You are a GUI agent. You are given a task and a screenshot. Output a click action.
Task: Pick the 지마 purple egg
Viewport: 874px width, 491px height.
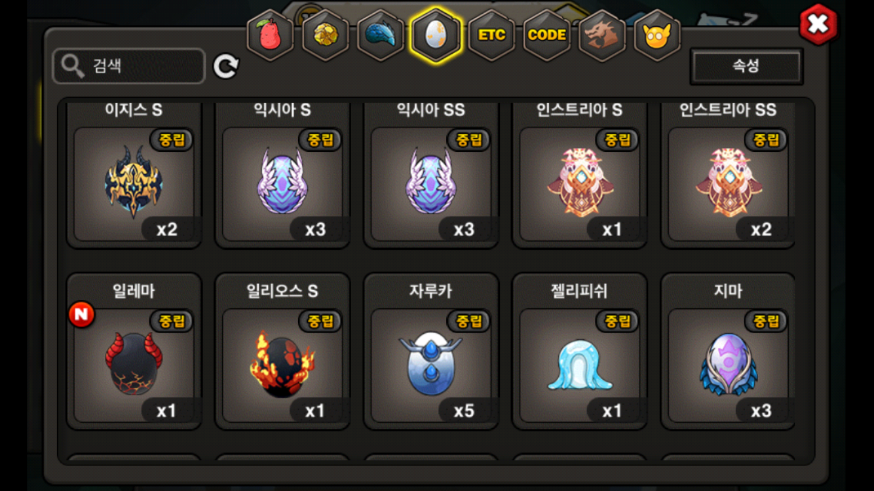(728, 352)
